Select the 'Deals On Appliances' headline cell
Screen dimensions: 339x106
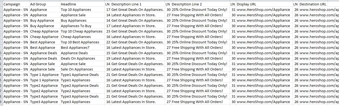coord(82,59)
